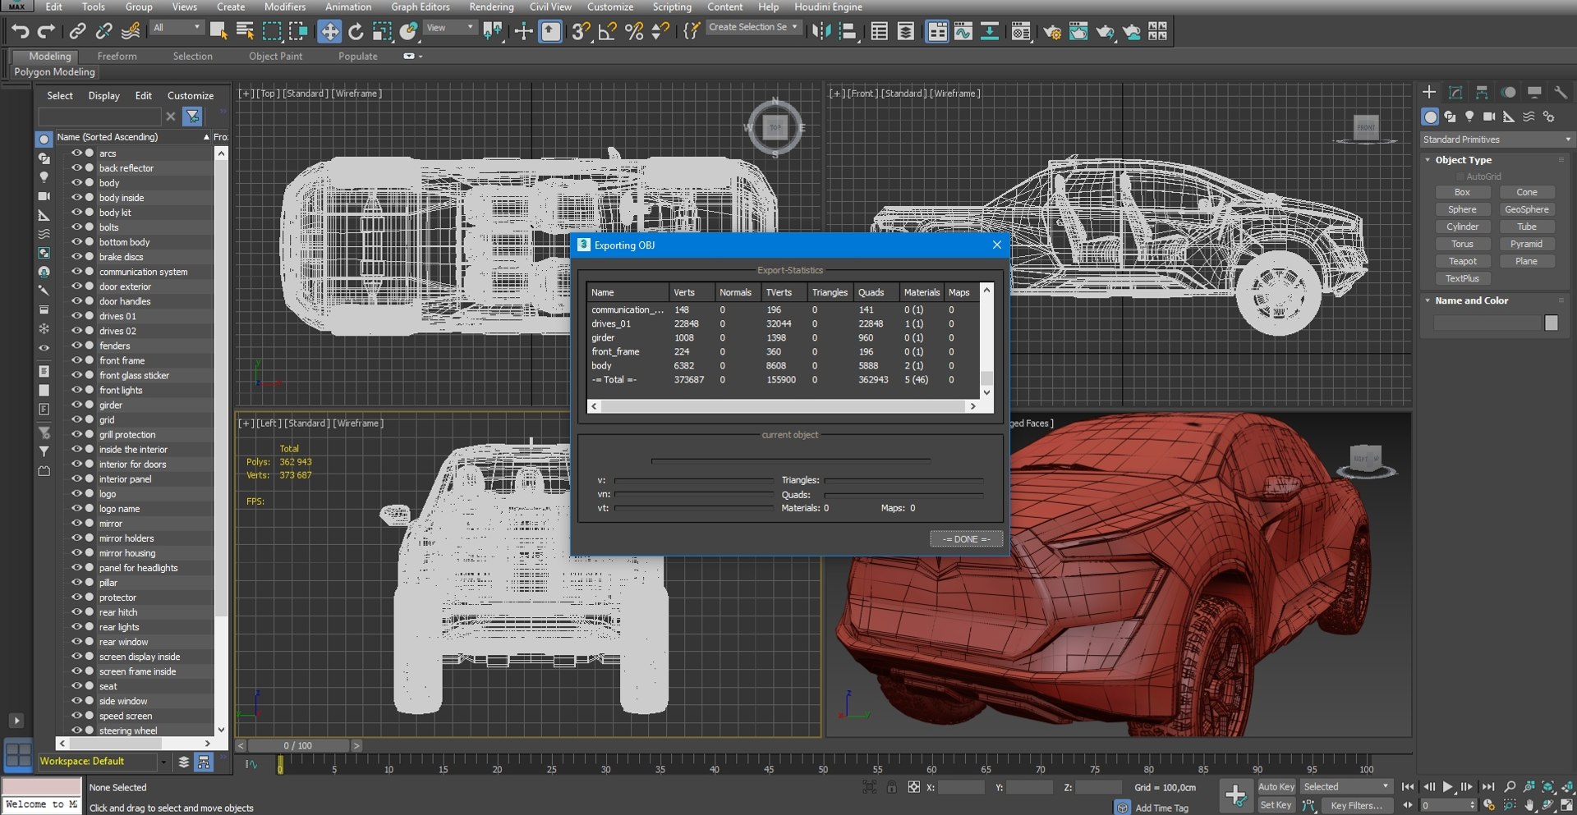Image resolution: width=1577 pixels, height=815 pixels.
Task: Hide the 'rear window' object eye icon
Action: pyautogui.click(x=76, y=641)
